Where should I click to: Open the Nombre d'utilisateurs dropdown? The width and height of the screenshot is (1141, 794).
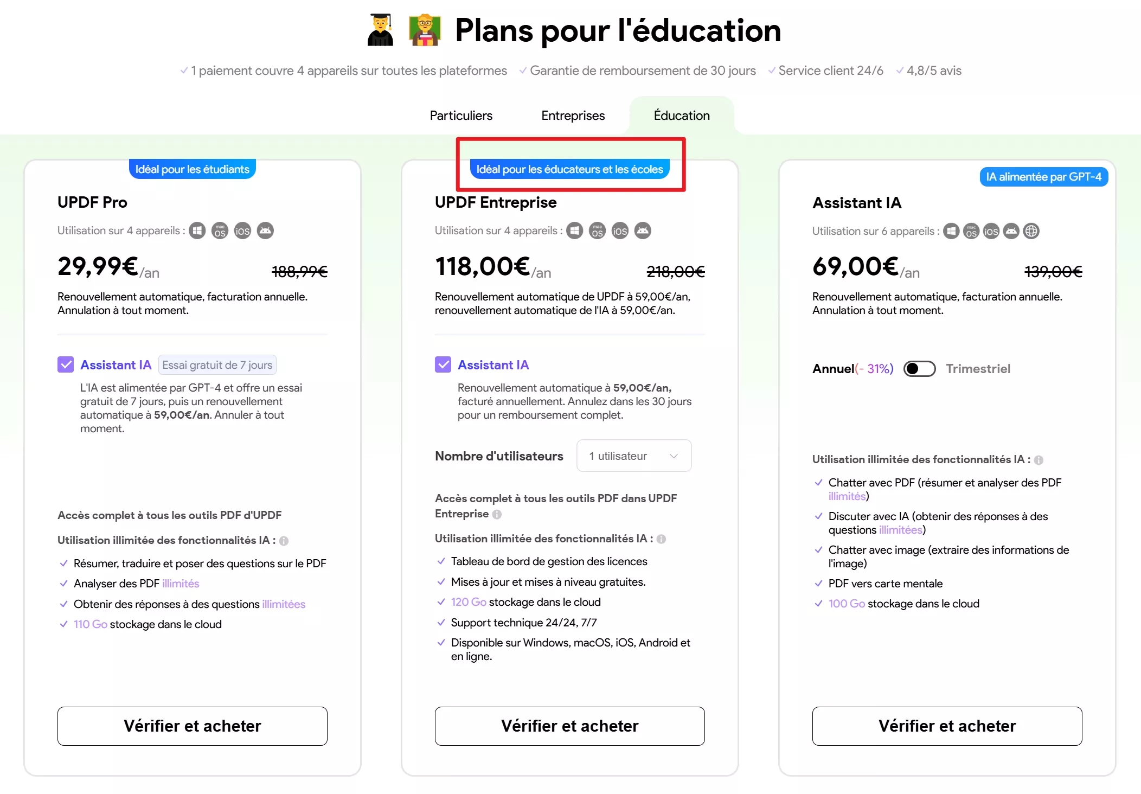(x=633, y=456)
